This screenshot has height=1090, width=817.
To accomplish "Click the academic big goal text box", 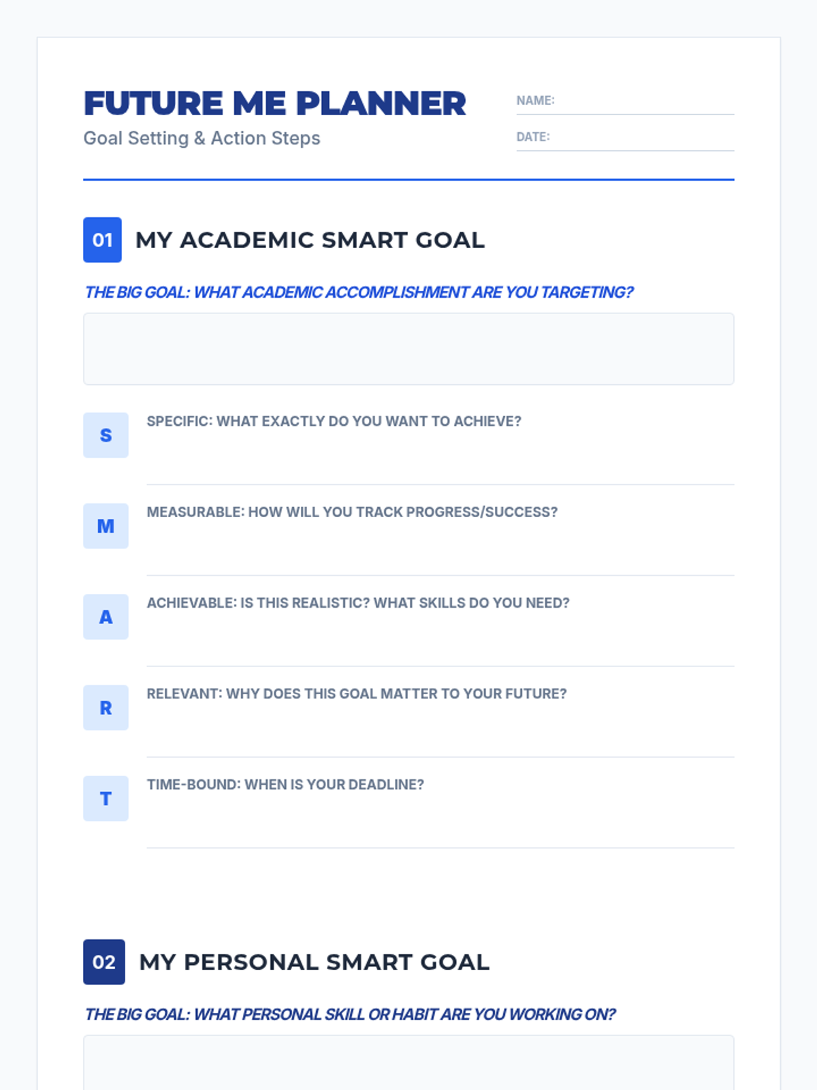I will [408, 349].
